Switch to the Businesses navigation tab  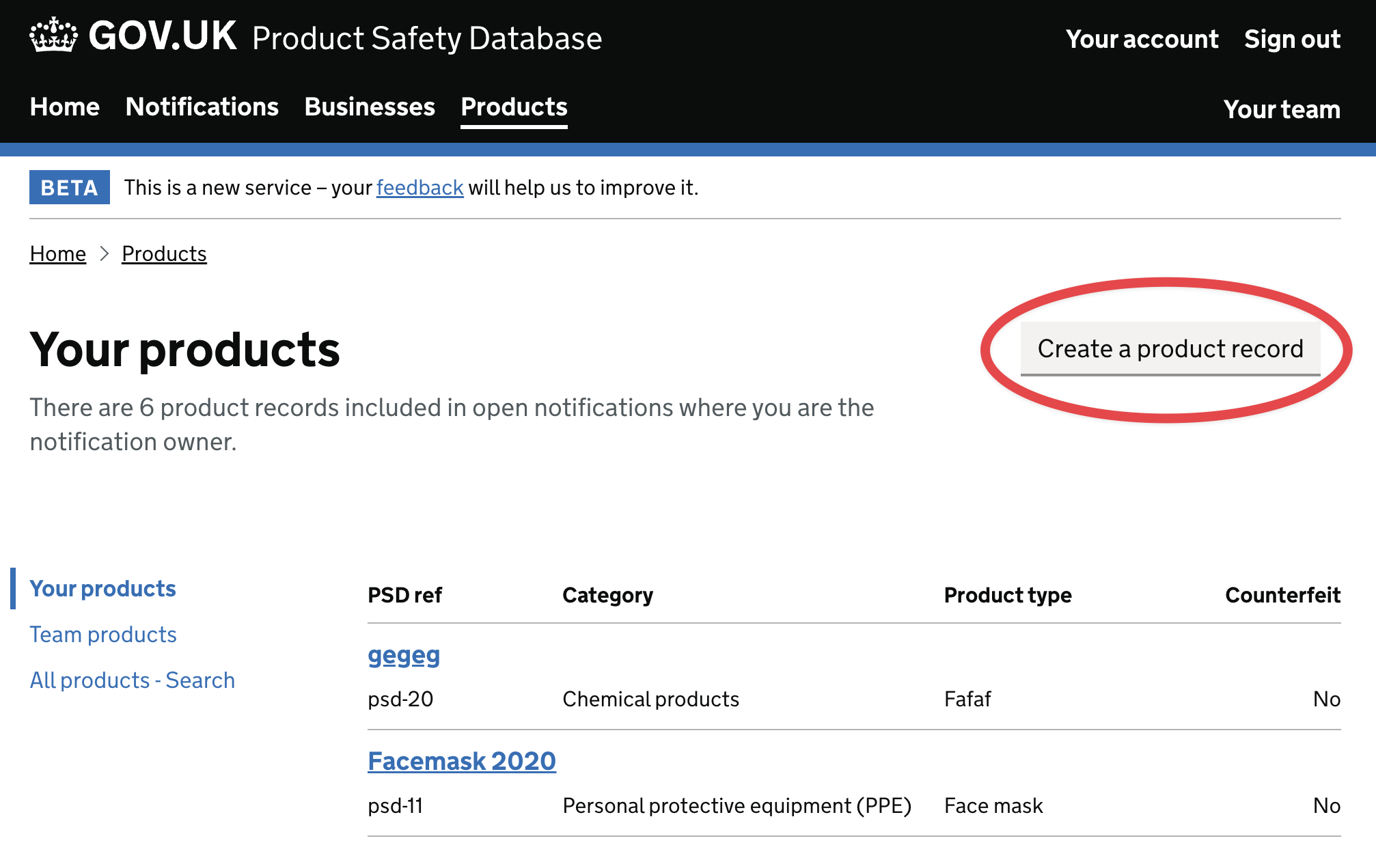point(369,107)
